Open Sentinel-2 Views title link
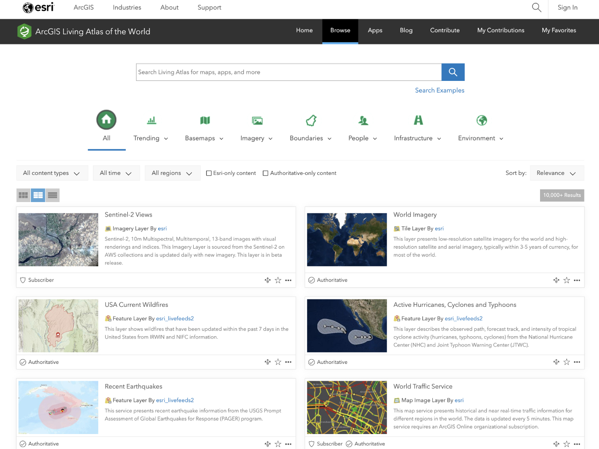This screenshot has height=449, width=599. 128,215
